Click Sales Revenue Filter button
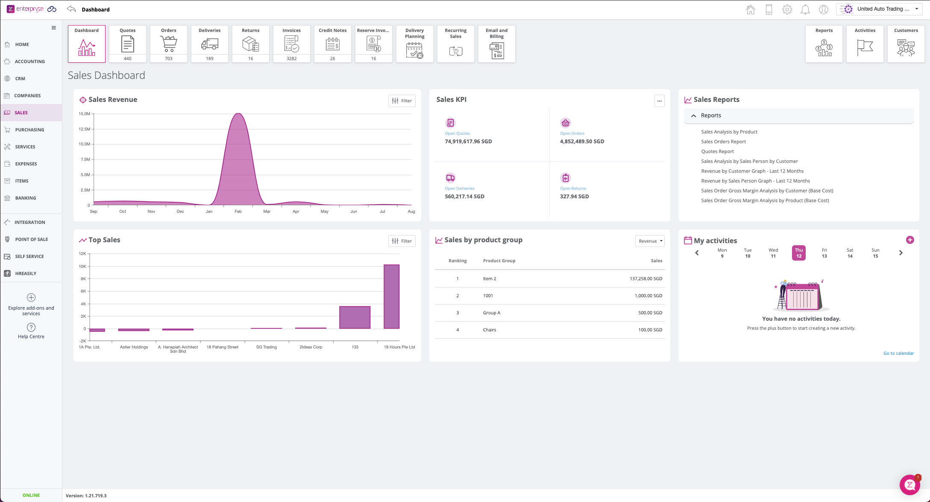The image size is (930, 502). pos(402,101)
